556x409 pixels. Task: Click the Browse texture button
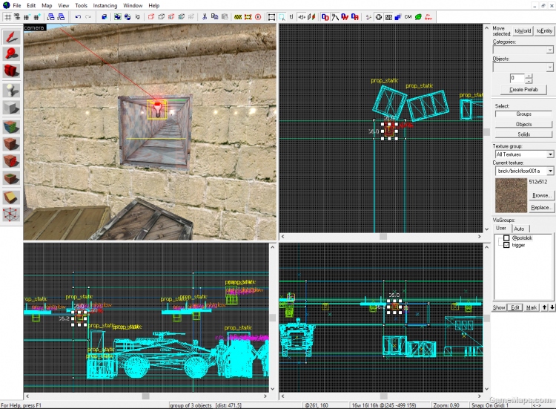[x=541, y=195]
